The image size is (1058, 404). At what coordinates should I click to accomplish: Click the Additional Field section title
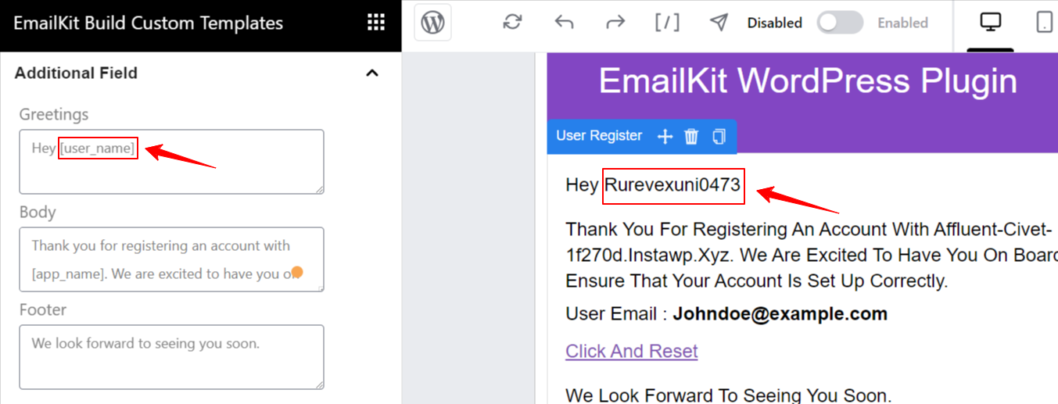pyautogui.click(x=76, y=73)
